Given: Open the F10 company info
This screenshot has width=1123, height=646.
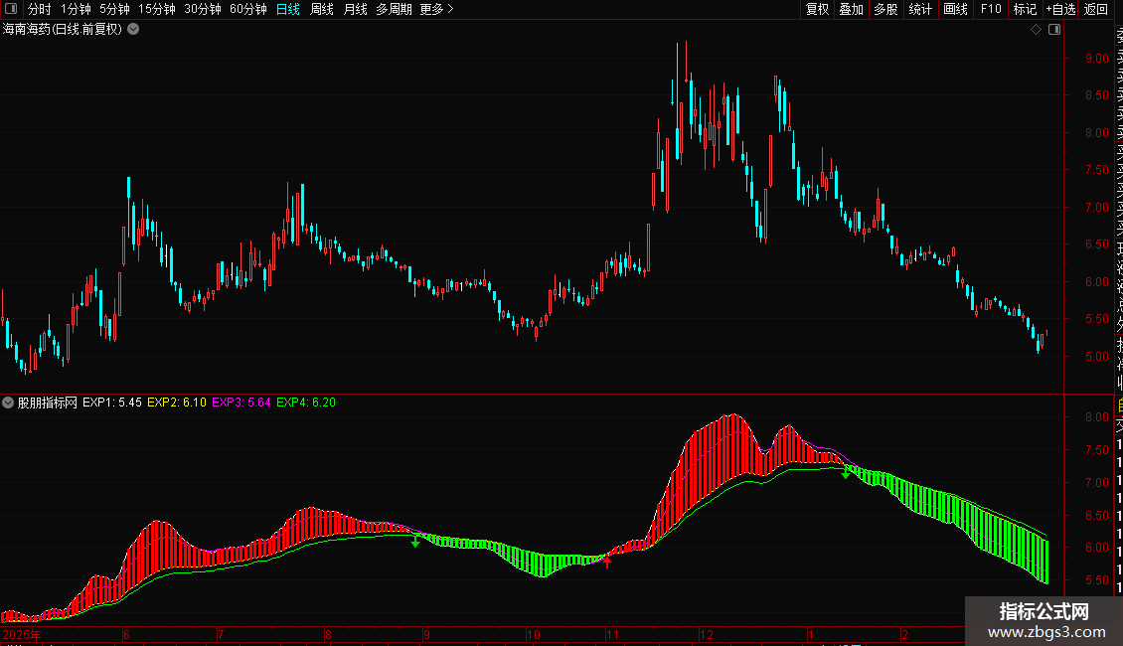Looking at the screenshot, I should click(x=991, y=9).
